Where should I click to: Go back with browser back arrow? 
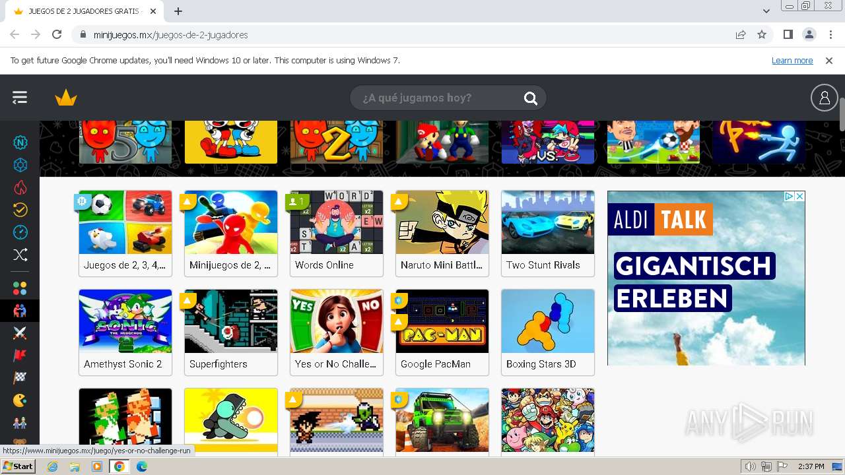tap(15, 34)
